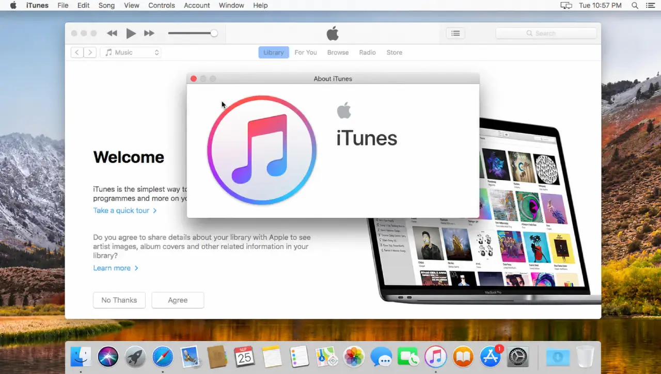Open the Controls menu

tap(162, 5)
